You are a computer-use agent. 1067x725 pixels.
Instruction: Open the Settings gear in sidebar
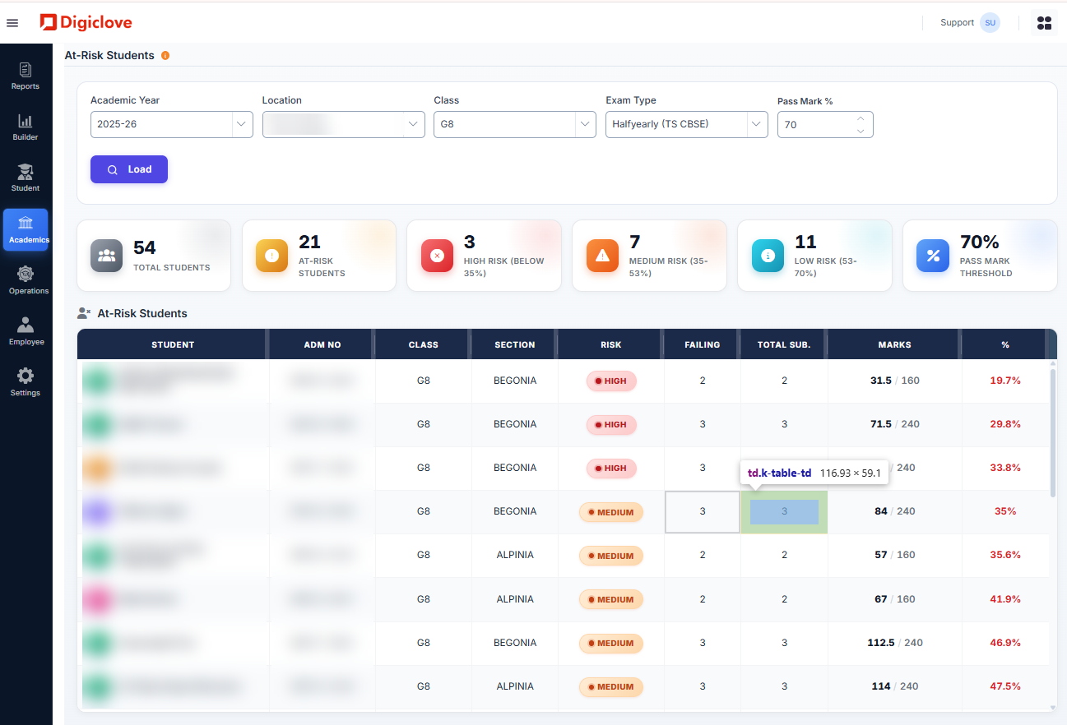point(26,382)
